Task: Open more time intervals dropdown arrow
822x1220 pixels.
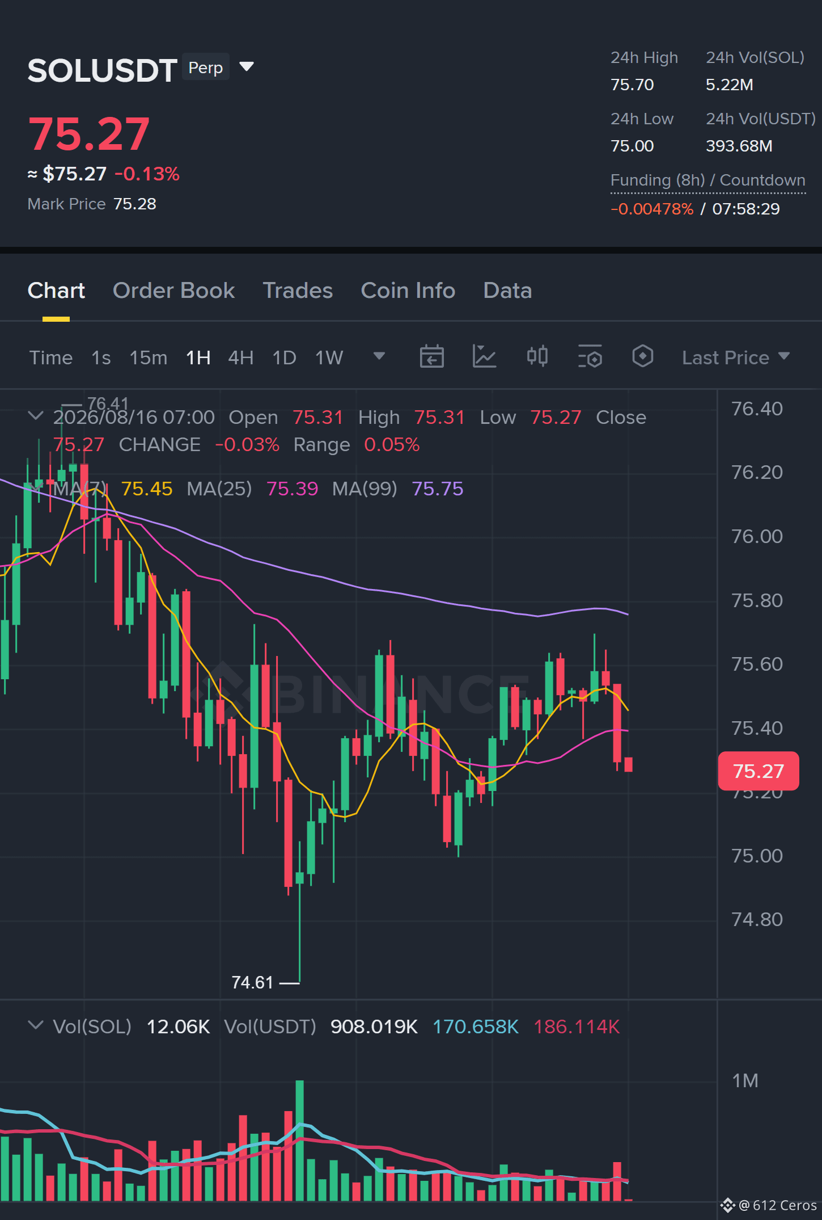Action: click(379, 356)
